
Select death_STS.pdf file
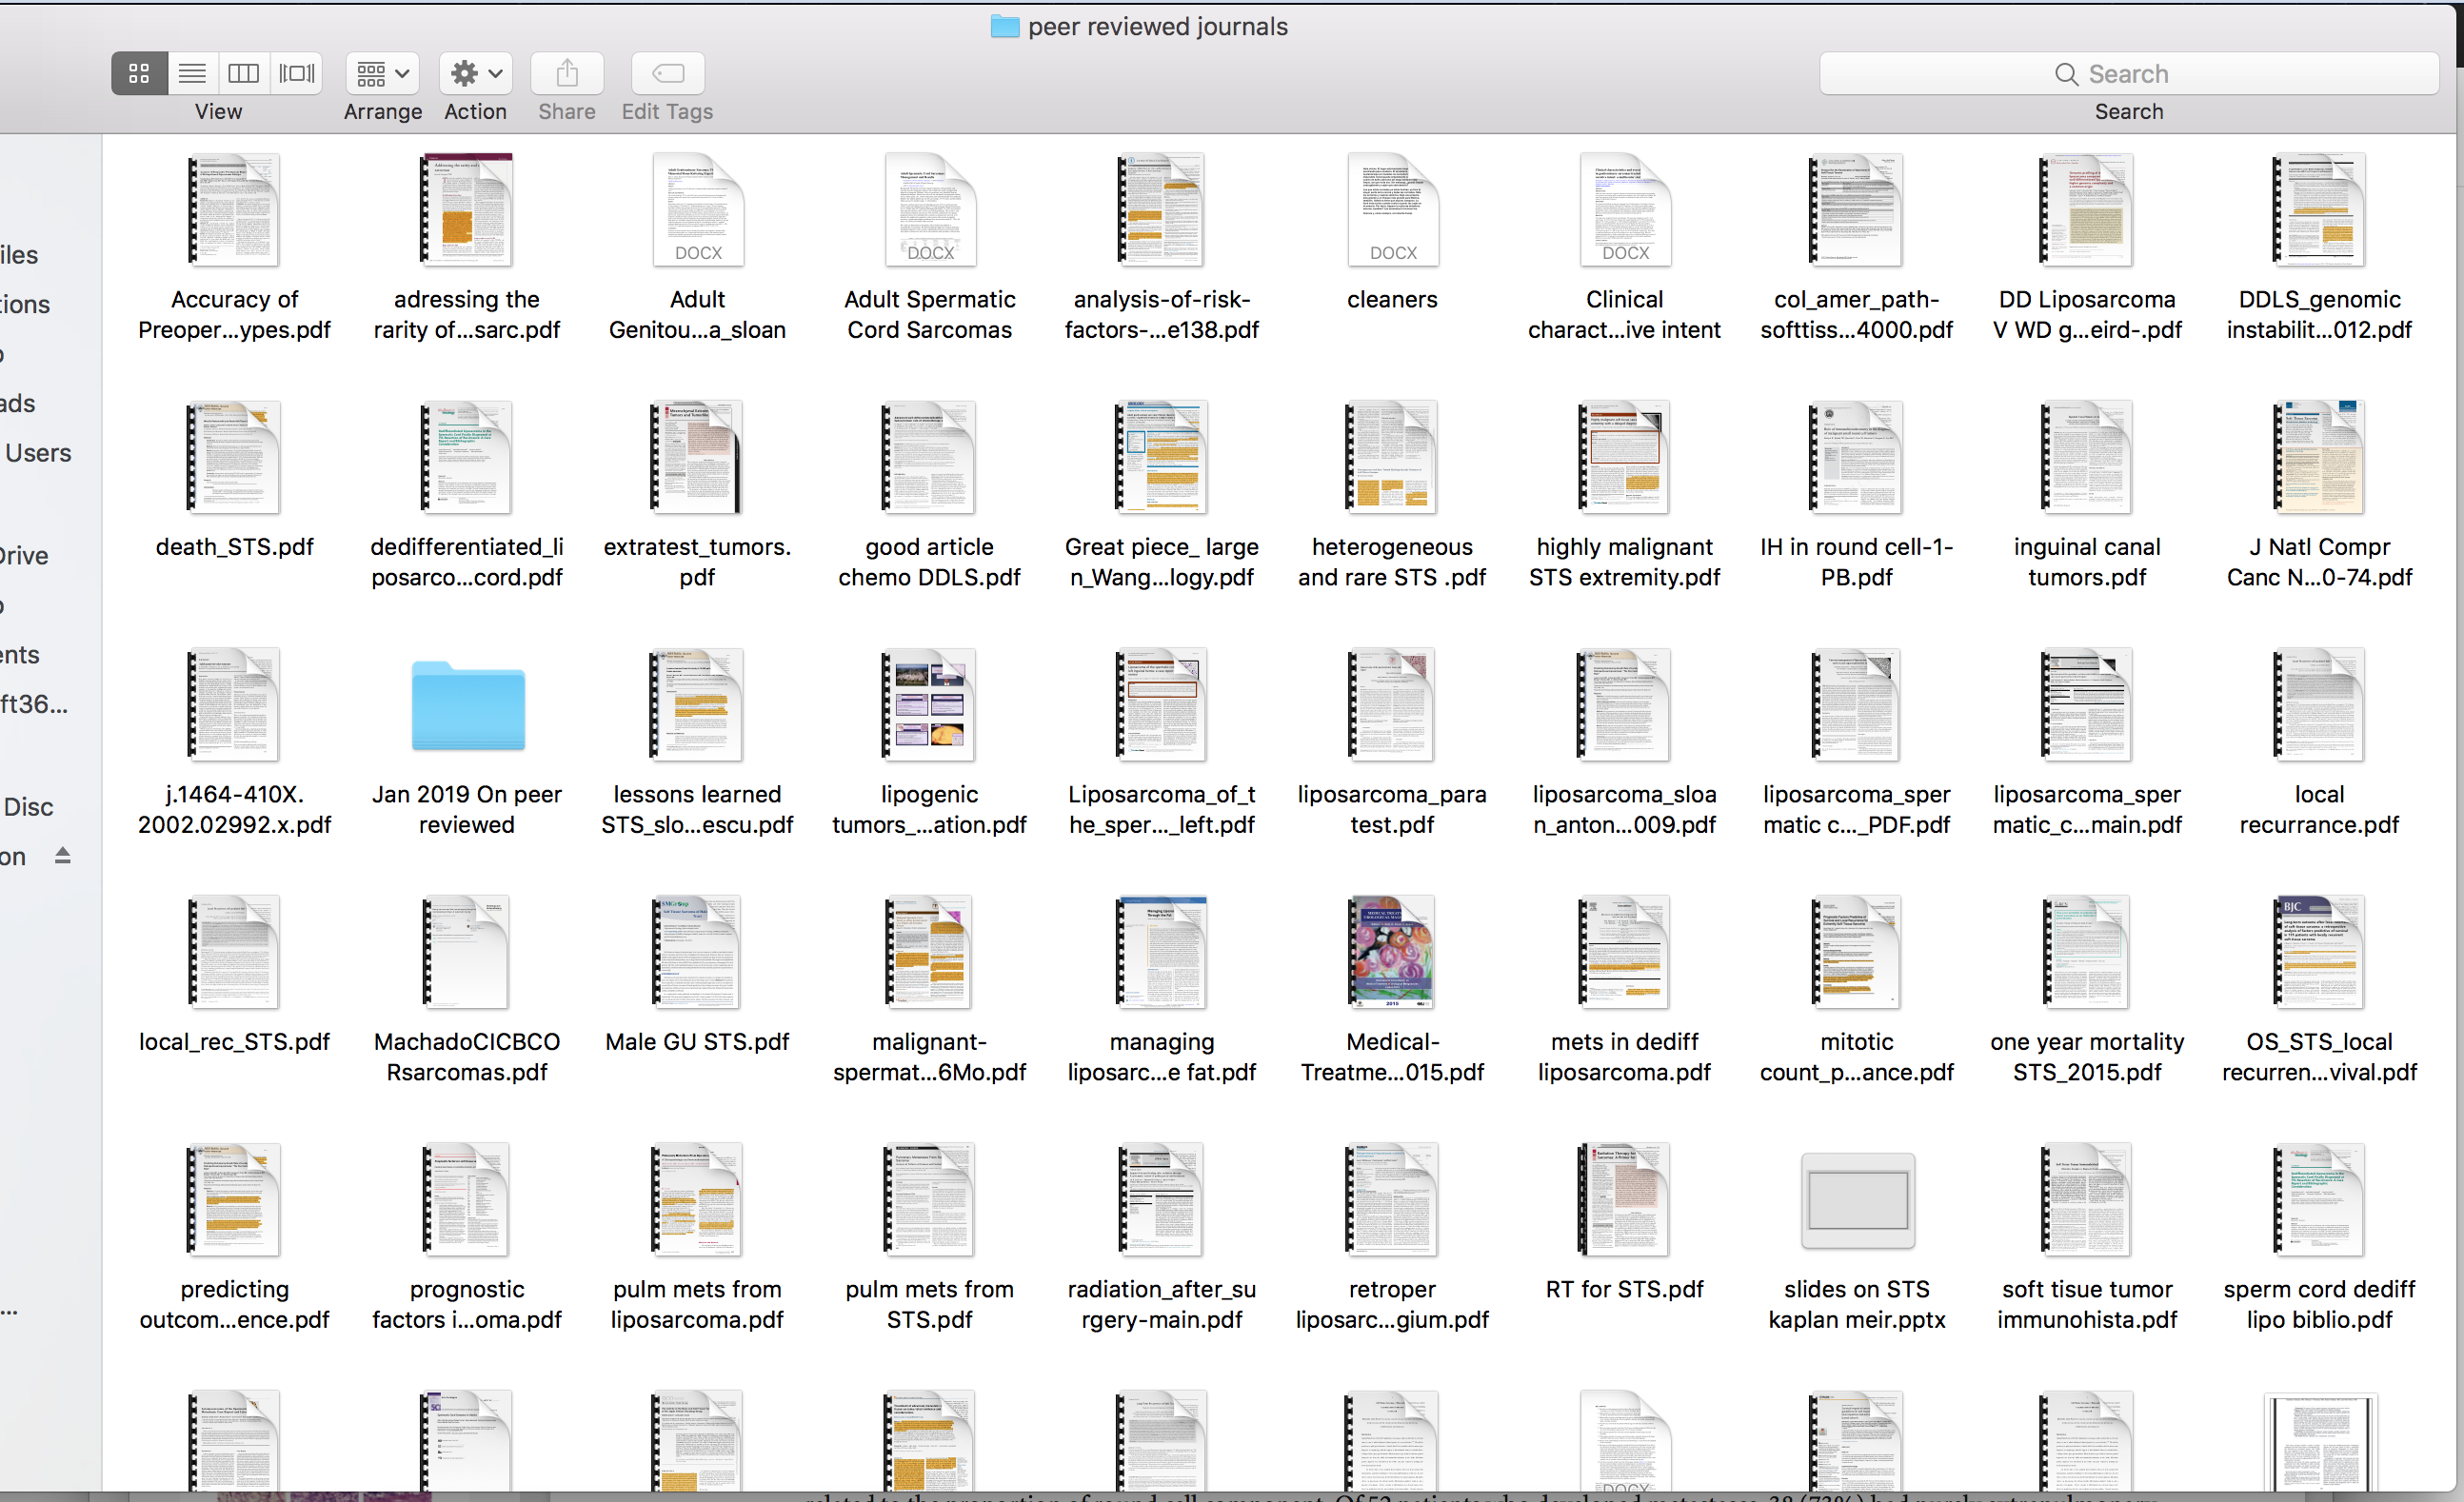tap(234, 458)
